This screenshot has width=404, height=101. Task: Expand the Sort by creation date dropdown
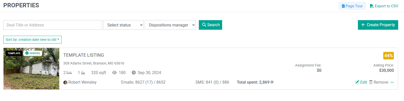[x=32, y=40]
